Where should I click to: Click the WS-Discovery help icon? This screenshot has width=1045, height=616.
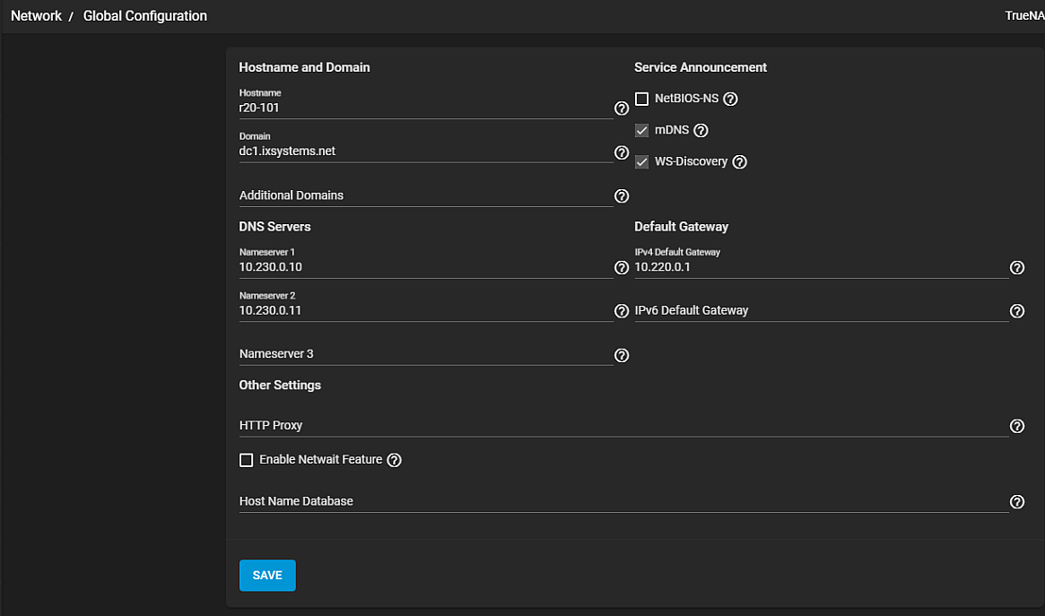click(739, 162)
